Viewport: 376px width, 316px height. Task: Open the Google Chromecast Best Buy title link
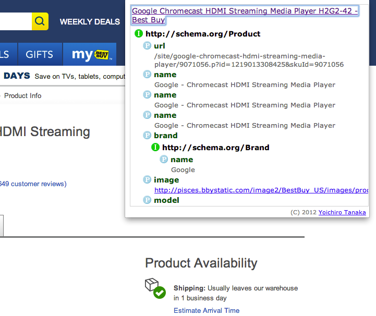245,15
